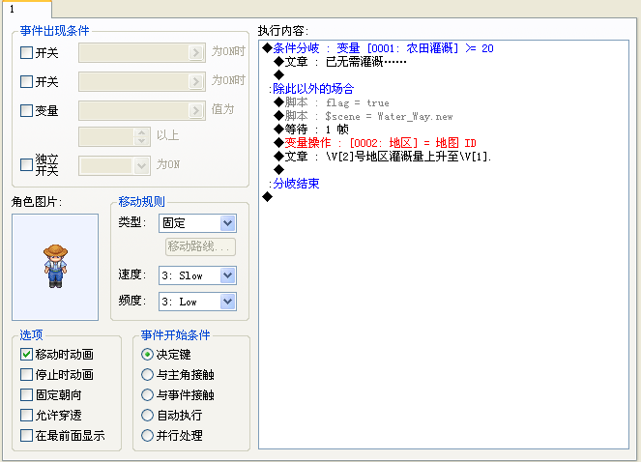Viewport: 641px width, 462px height.
Task: Select the empty command line under 已无需灌溉
Action: click(x=278, y=75)
